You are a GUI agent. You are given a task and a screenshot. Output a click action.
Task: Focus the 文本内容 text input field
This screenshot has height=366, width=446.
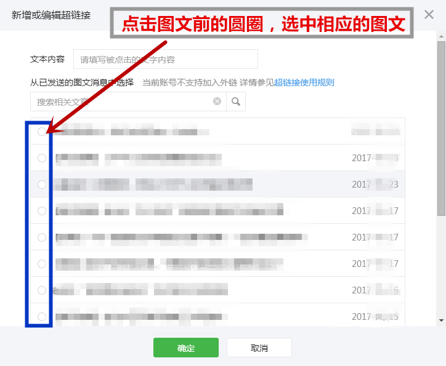coord(166,59)
